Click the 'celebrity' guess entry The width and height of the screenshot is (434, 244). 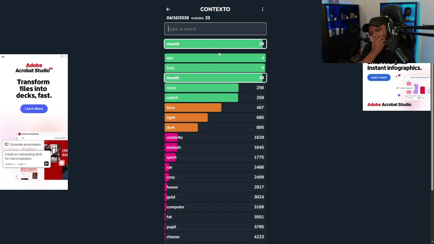point(175,137)
